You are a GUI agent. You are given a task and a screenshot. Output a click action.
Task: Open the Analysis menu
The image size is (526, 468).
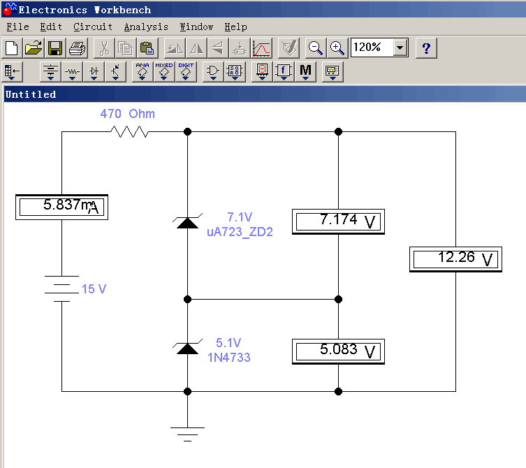pyautogui.click(x=146, y=27)
